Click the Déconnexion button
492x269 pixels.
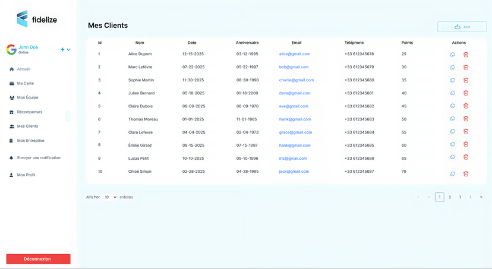click(x=38, y=259)
